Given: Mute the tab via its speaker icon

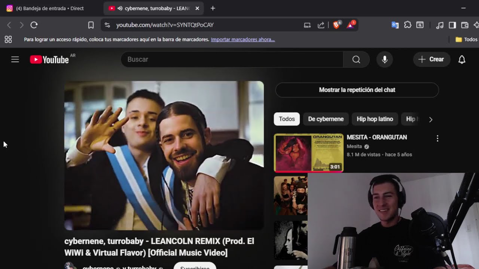Looking at the screenshot, I should (x=120, y=8).
